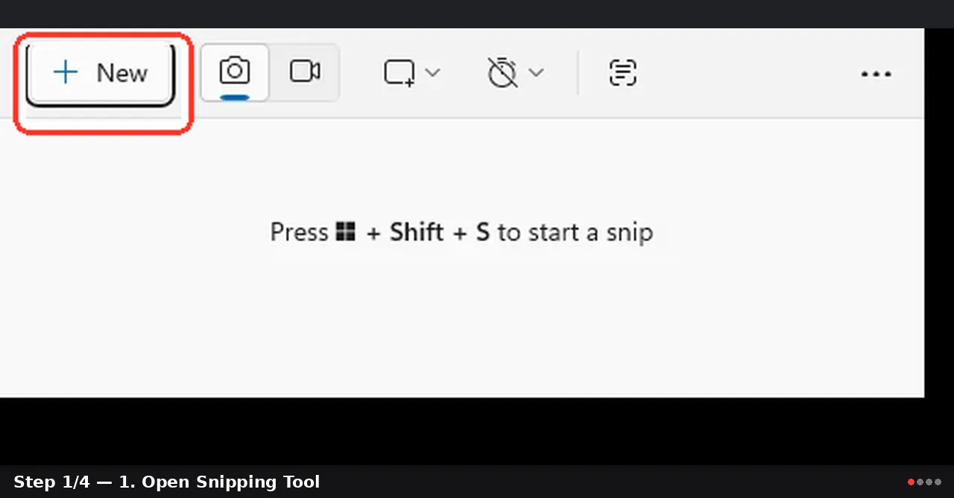Open the See more three-dots menu
This screenshot has width=954, height=498.
pos(876,74)
